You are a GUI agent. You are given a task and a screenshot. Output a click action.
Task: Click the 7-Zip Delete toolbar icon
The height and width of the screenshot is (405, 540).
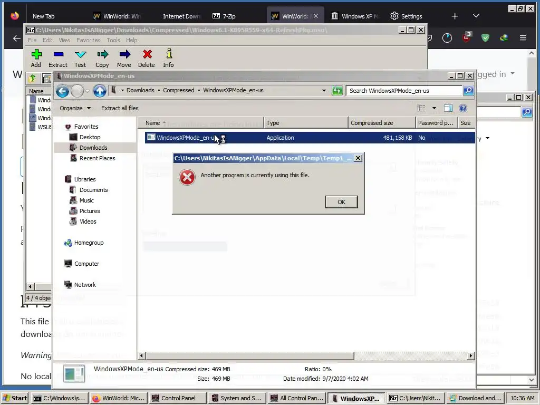coord(147,58)
